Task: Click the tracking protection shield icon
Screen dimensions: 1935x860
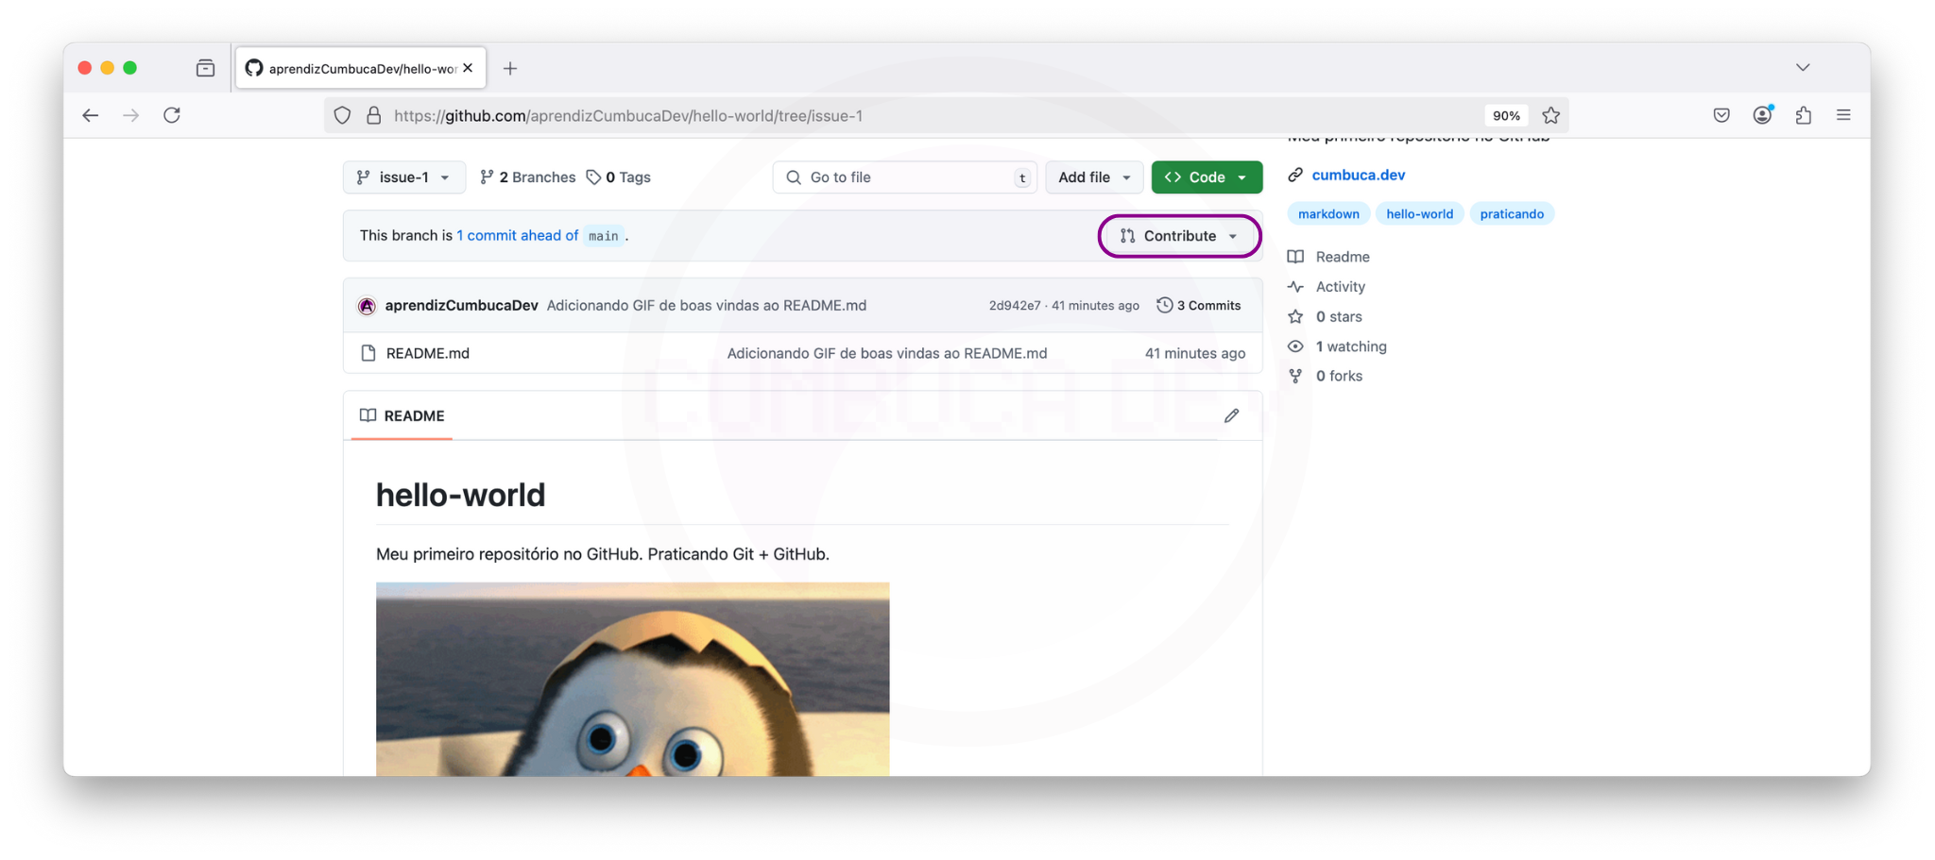Action: (x=342, y=115)
